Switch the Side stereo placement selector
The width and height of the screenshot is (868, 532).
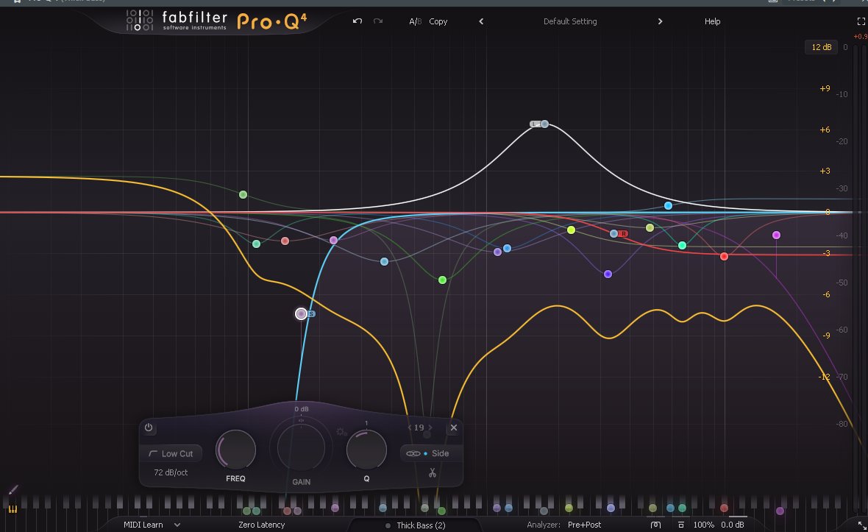point(440,453)
